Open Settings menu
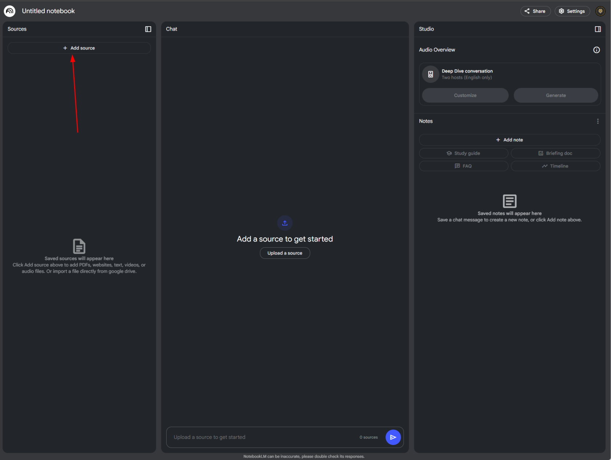The height and width of the screenshot is (460, 611). pyautogui.click(x=572, y=11)
